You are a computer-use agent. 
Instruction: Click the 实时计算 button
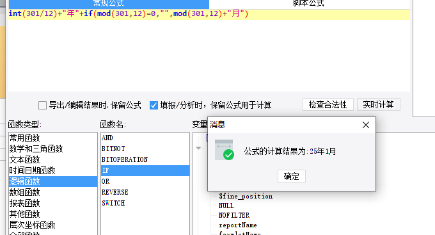(379, 105)
